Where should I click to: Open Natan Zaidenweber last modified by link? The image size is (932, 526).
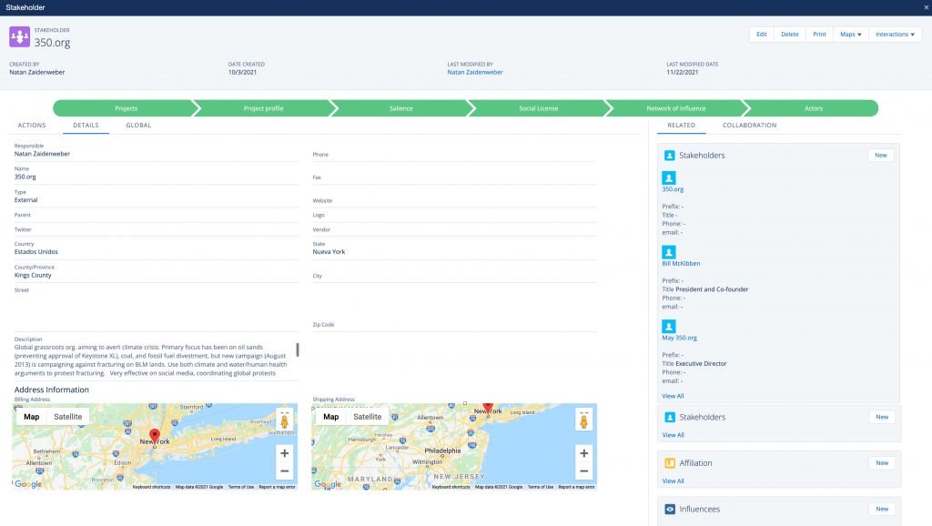(x=475, y=73)
